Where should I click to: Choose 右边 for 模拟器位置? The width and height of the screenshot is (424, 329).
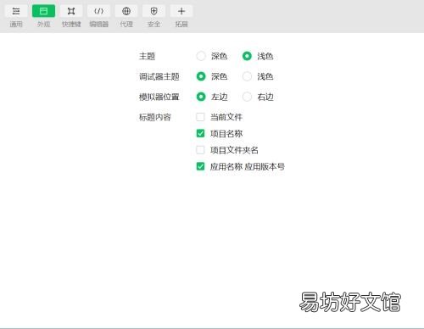coord(247,97)
